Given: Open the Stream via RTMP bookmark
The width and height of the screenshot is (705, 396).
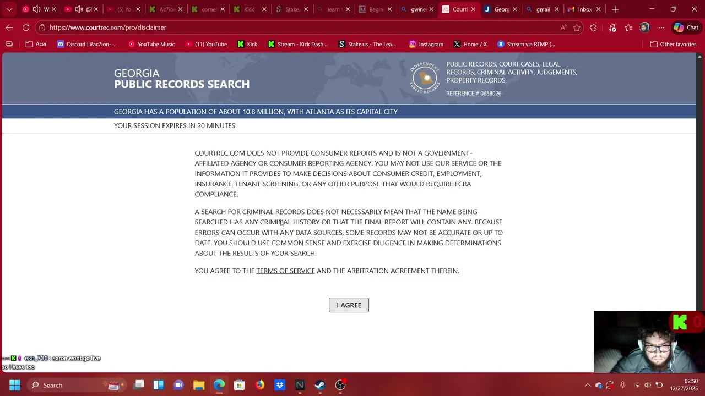Looking at the screenshot, I should pos(526,44).
